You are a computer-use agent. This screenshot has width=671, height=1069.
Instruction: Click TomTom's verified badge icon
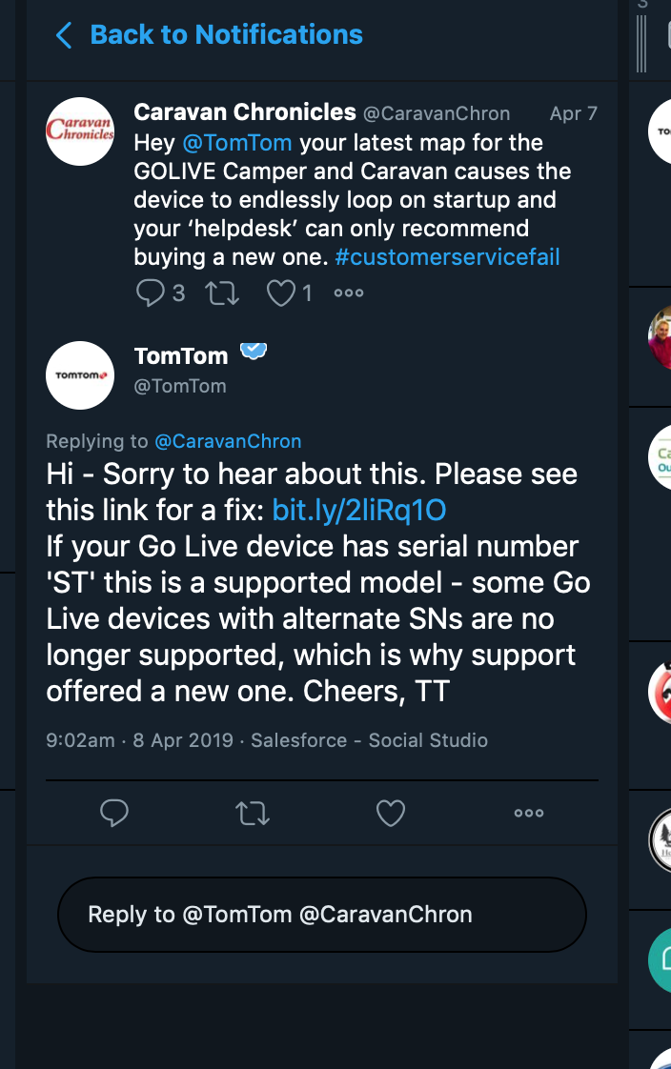click(252, 351)
